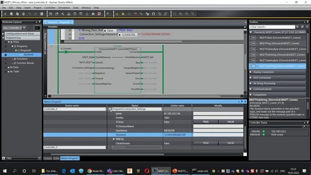Open the Tools menu
Image resolution: width=311 pixels, height=175 pixels.
[76, 8]
